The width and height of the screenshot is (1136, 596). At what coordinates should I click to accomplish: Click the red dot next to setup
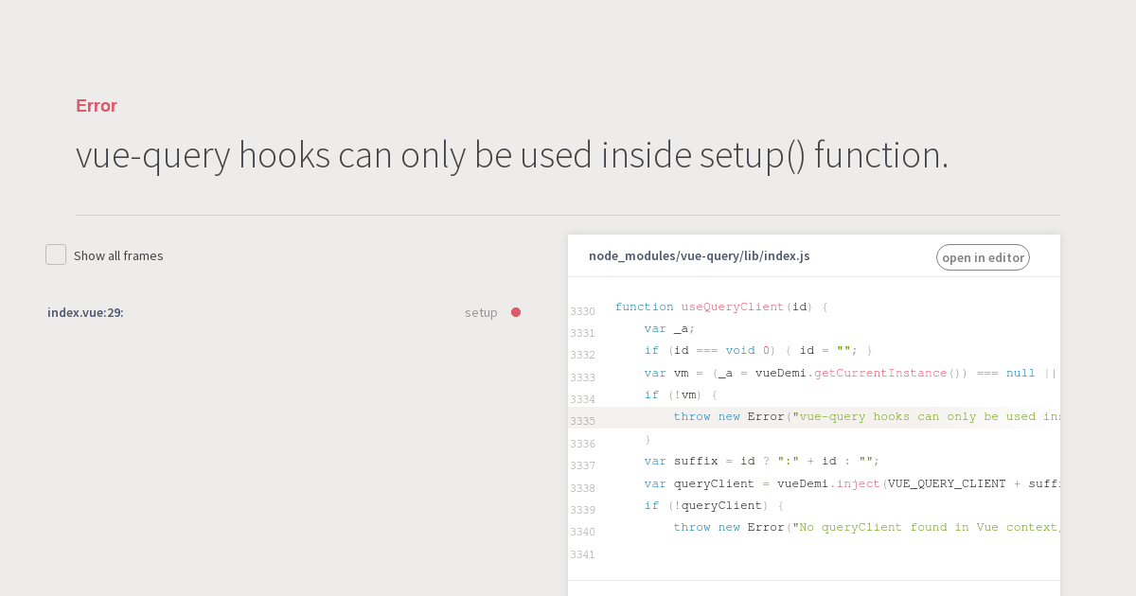[x=515, y=311]
